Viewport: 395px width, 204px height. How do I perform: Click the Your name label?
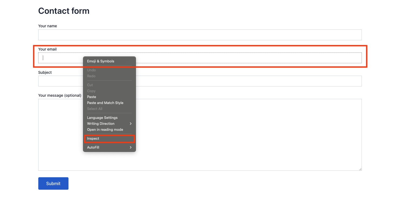pos(48,26)
